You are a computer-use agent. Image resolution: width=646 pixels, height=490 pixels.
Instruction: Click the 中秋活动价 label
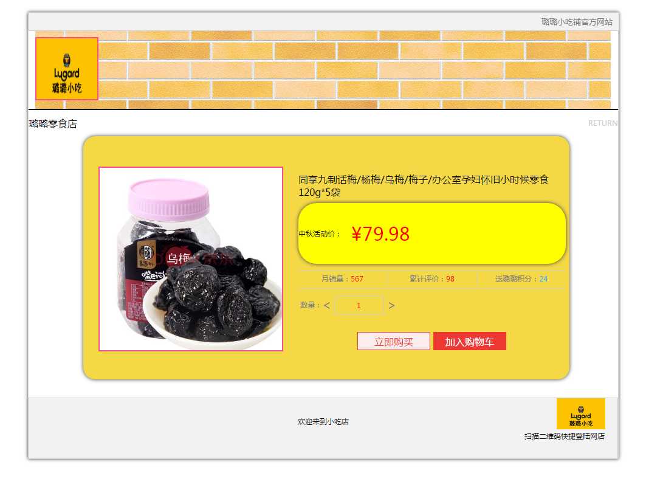point(319,234)
